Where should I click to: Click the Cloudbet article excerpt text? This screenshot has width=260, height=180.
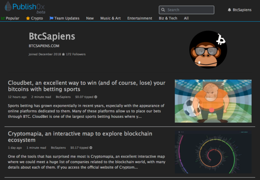(x=86, y=111)
